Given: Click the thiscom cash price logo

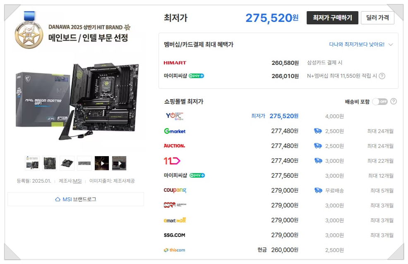Looking at the screenshot, I should click(174, 250).
